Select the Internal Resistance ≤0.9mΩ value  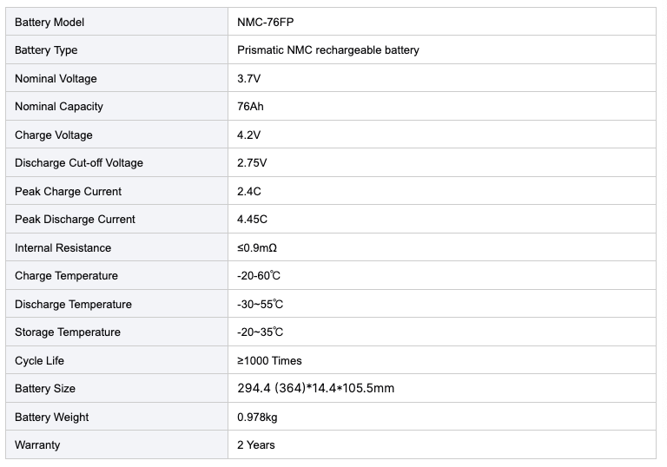point(257,248)
